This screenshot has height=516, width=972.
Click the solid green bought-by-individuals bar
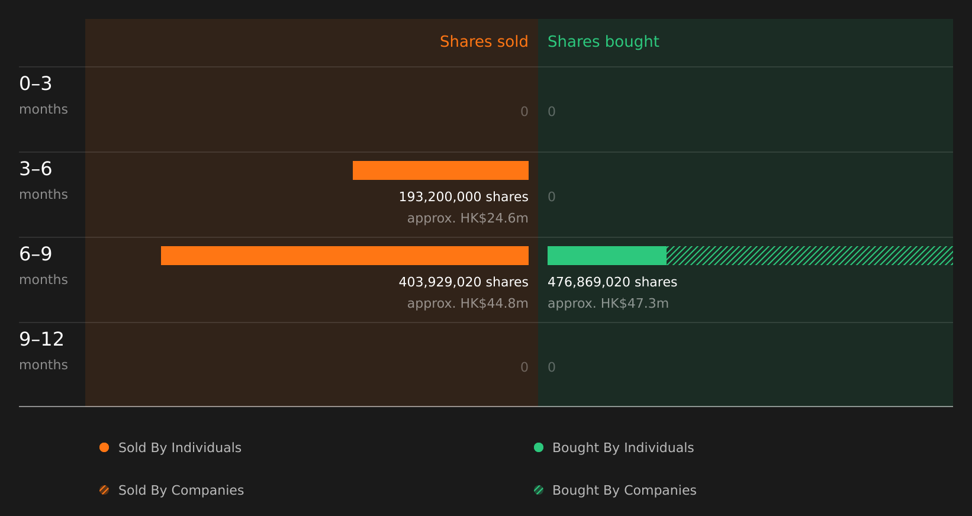[607, 256]
